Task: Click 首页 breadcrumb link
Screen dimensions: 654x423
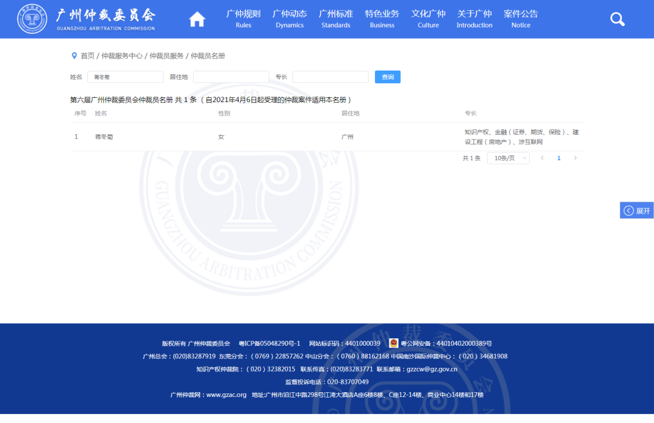Action: point(88,56)
